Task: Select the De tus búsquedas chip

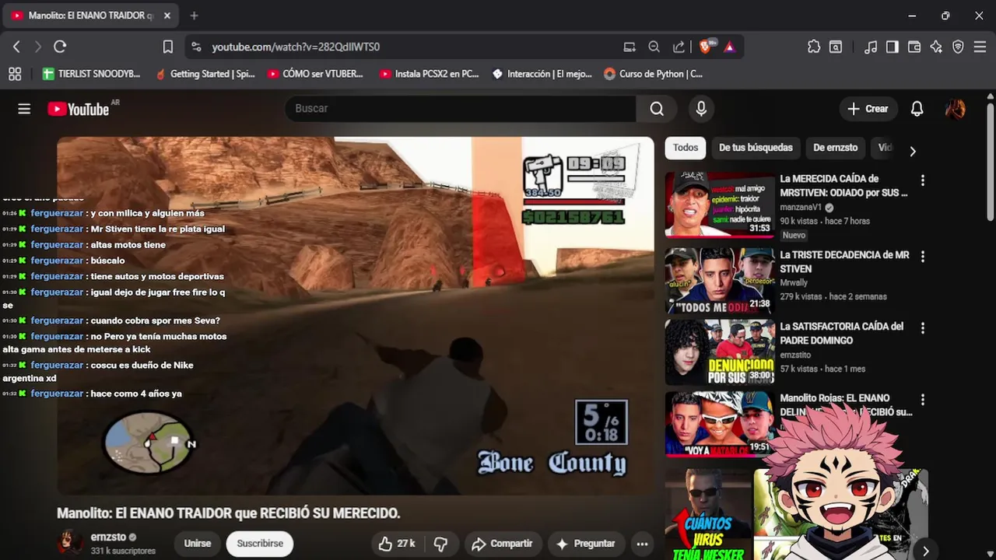Action: coord(756,148)
